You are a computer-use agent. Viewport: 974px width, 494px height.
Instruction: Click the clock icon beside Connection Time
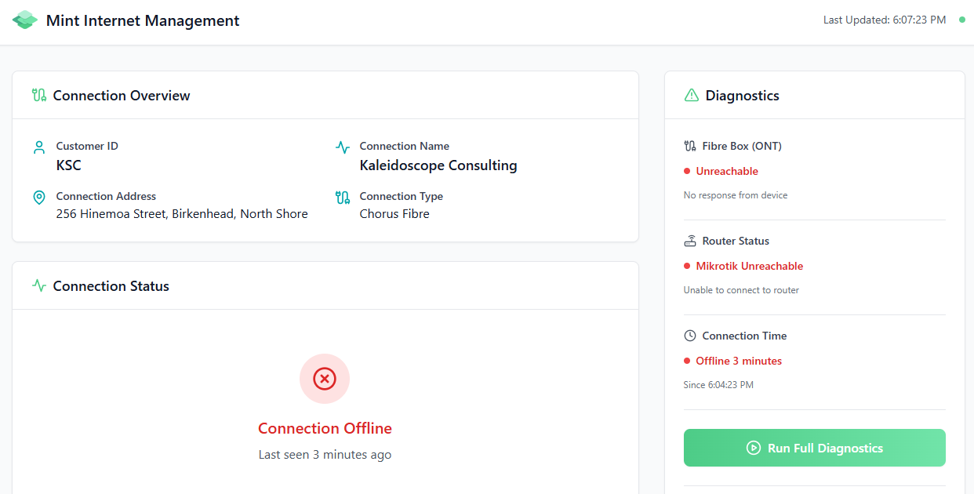[689, 336]
